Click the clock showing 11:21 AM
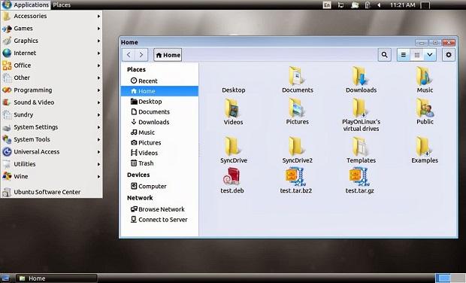This screenshot has height=283, width=466. (402, 5)
